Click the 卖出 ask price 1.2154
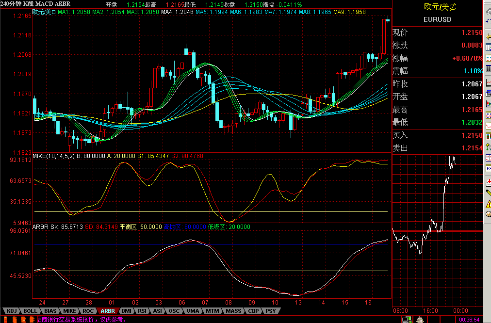The height and width of the screenshot is (323, 491). [x=472, y=148]
